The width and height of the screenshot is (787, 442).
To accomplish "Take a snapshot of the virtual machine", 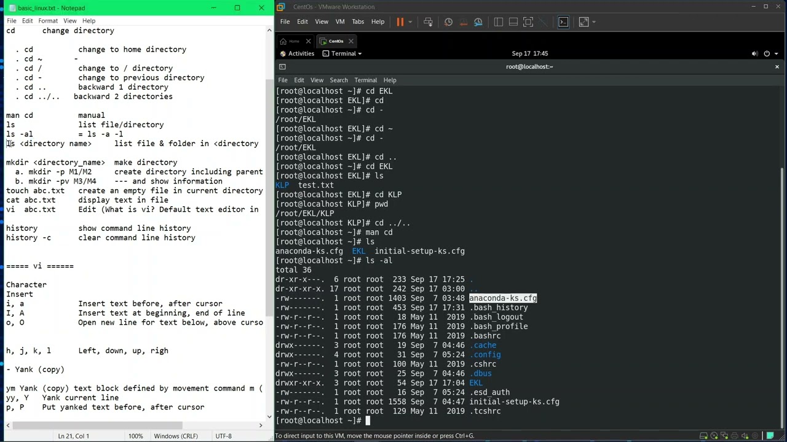I will pos(448,22).
